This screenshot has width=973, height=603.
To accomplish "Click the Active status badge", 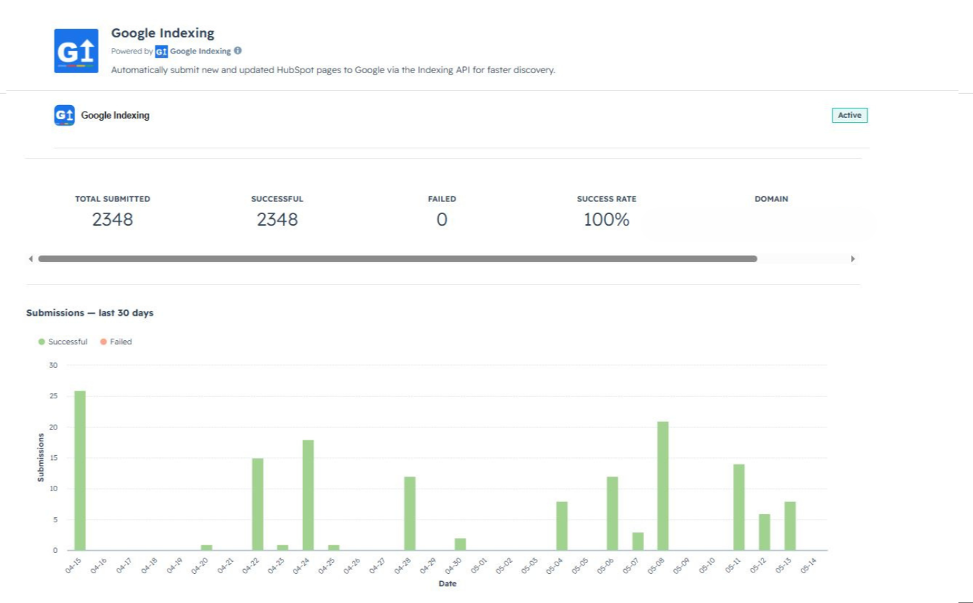I will (850, 115).
